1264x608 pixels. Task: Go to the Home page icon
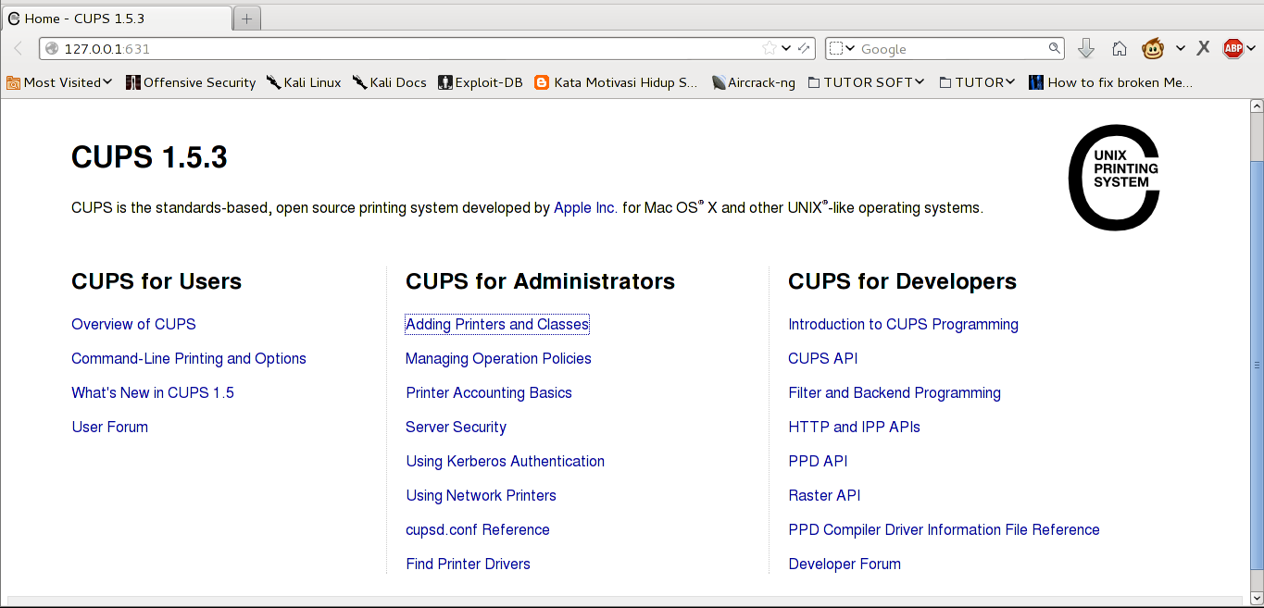click(1120, 48)
